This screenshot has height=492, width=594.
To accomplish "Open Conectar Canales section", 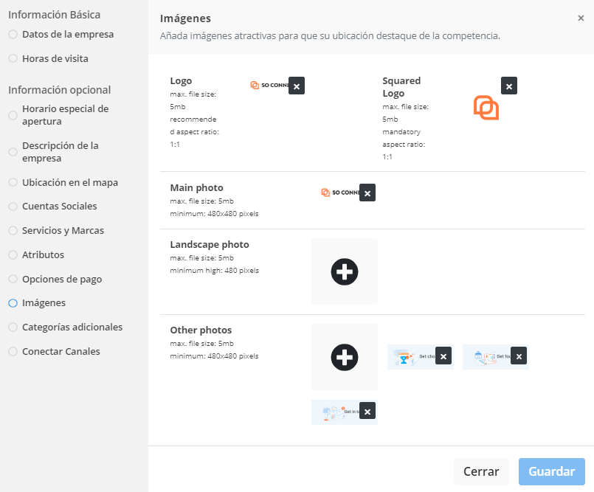I will (x=61, y=352).
